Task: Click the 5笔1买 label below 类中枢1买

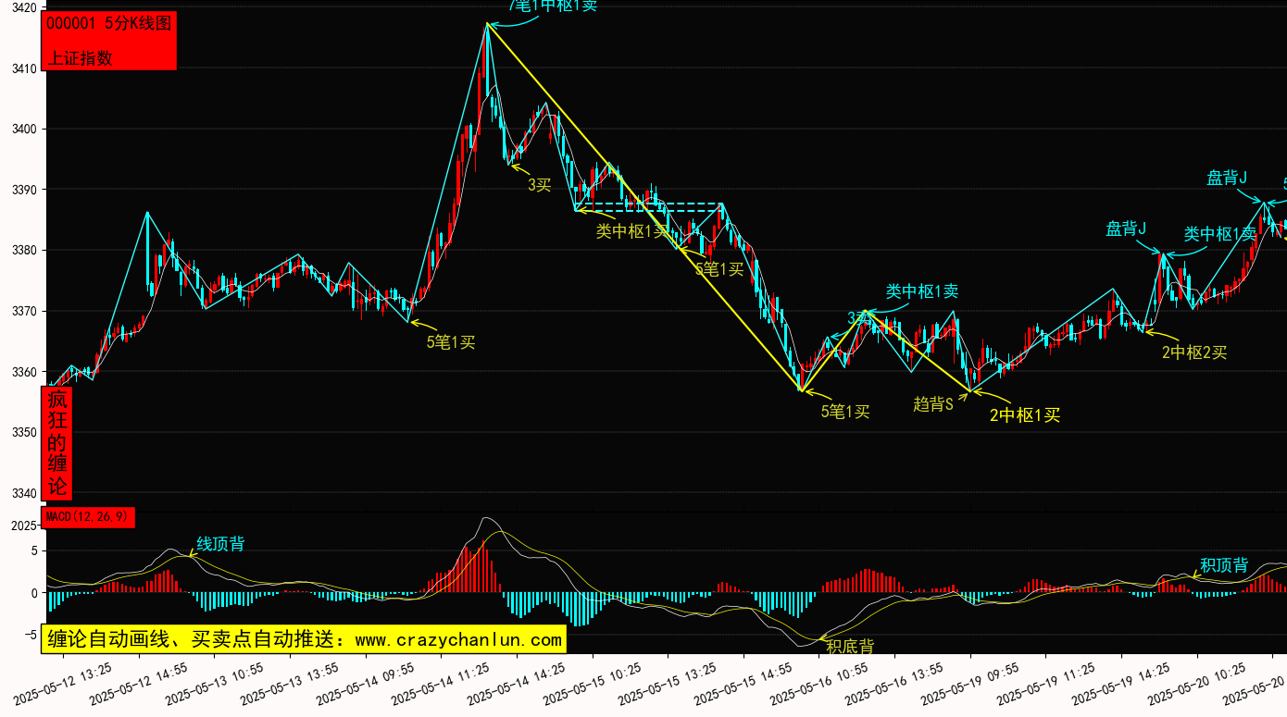Action: pyautogui.click(x=719, y=269)
